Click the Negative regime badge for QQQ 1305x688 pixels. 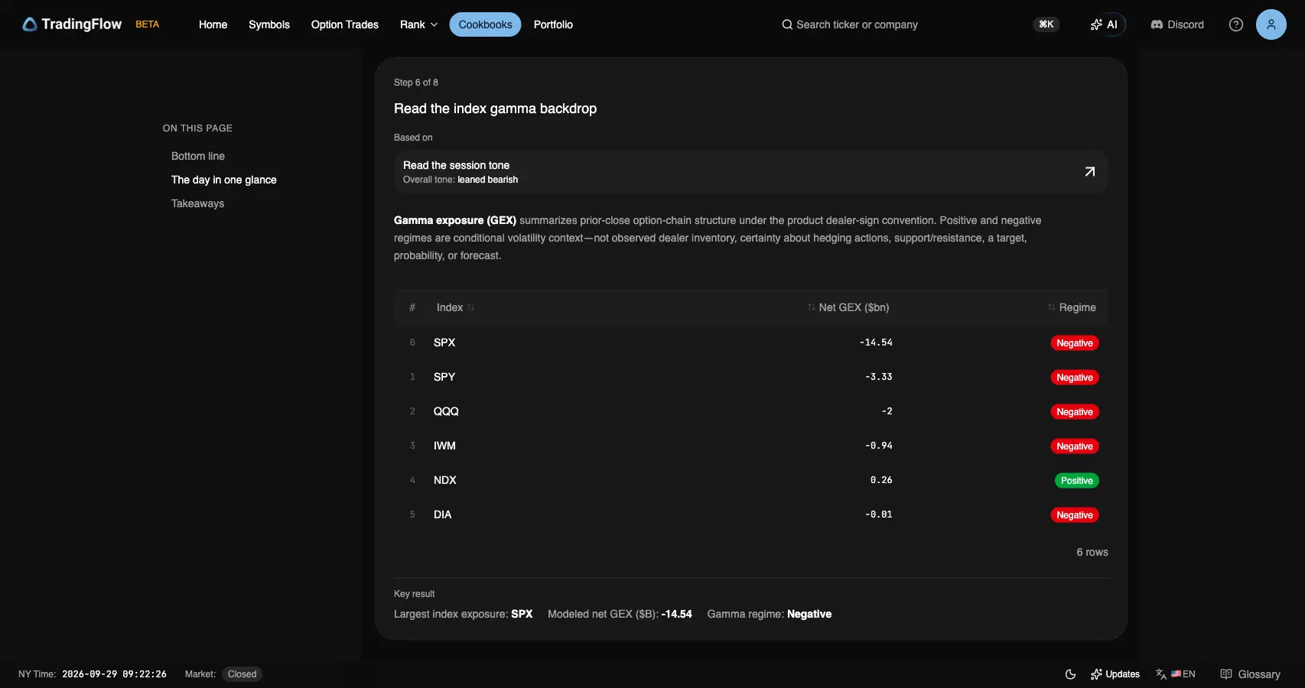tap(1075, 412)
